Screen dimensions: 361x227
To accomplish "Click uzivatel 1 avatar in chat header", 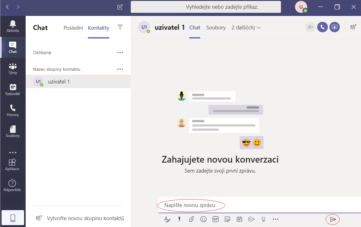I will coord(144,27).
